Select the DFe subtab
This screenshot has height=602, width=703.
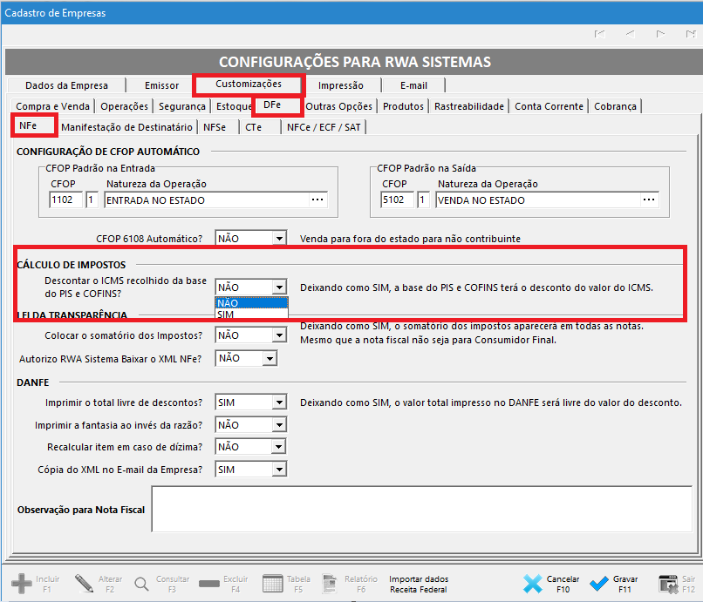[x=272, y=105]
